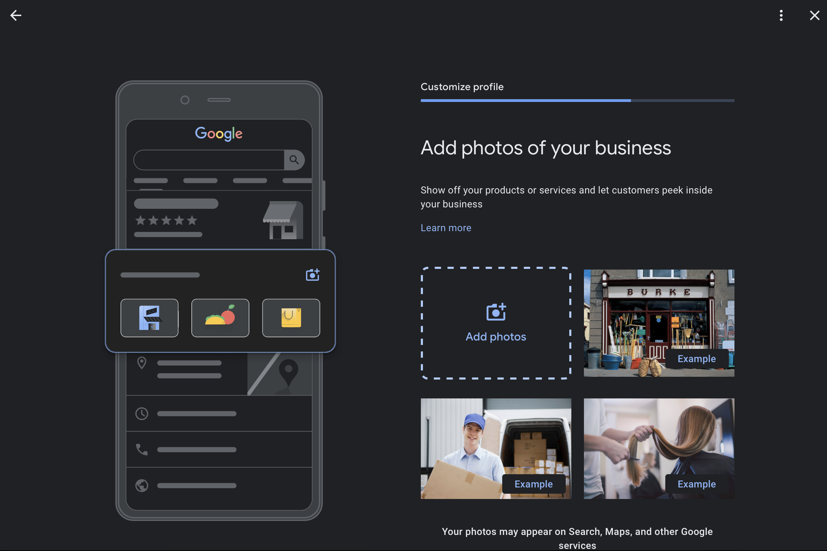The image size is (827, 551).
Task: Click the Customize profile tab
Action: (x=462, y=87)
